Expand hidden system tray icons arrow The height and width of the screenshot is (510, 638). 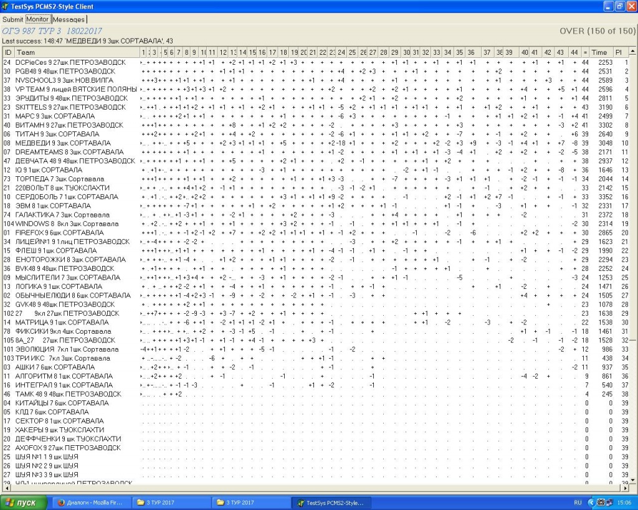pyautogui.click(x=591, y=503)
